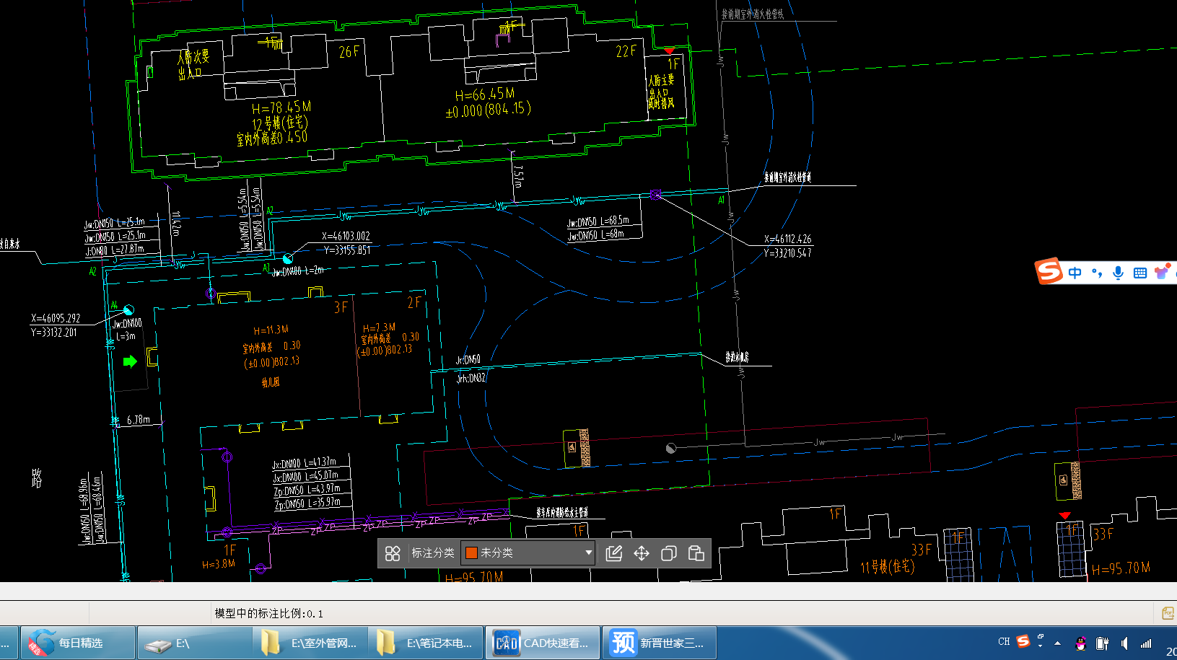Image resolution: width=1177 pixels, height=660 pixels.
Task: Click the ±0.000(804.15) elevation text
Action: pos(489,110)
